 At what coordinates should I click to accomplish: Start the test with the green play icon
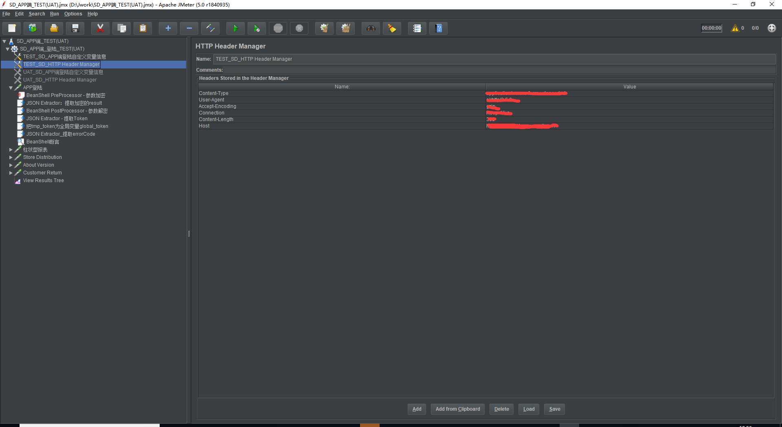pos(235,28)
